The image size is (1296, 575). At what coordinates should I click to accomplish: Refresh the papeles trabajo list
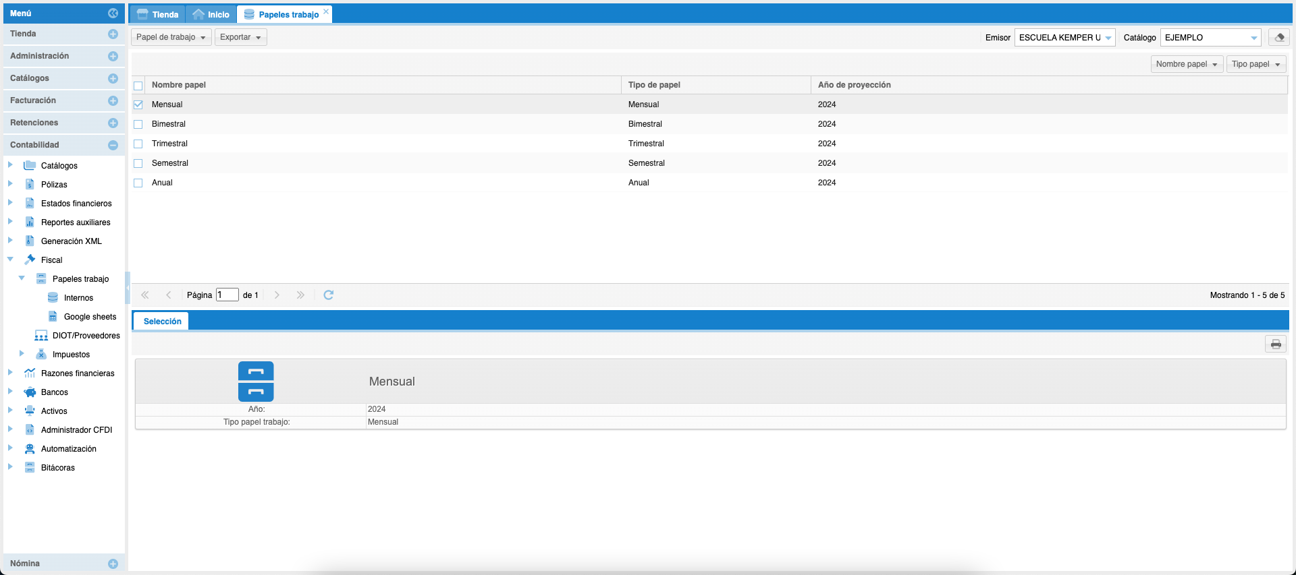point(329,295)
